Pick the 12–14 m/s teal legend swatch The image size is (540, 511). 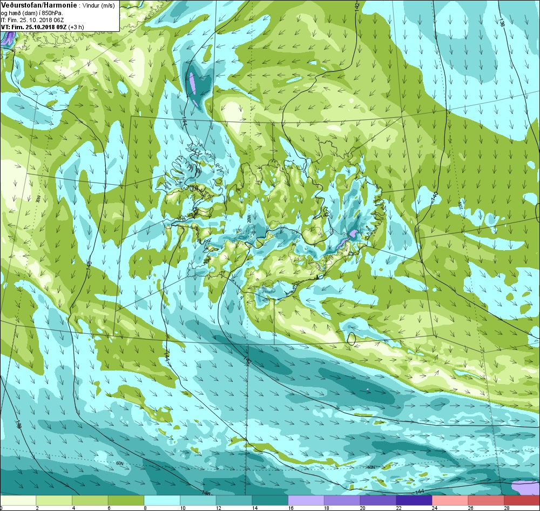(x=234, y=500)
